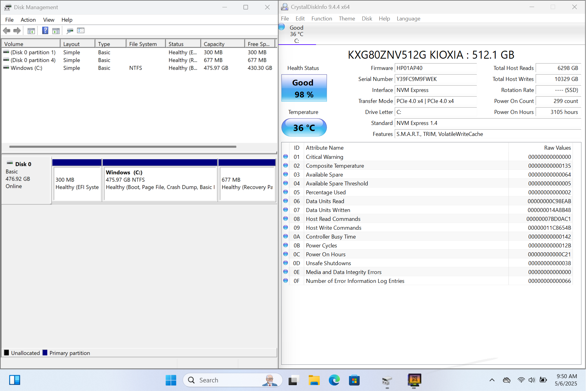This screenshot has height=391, width=586.
Task: Click the Forward arrow in Disk Management toolbar
Action: tap(17, 31)
